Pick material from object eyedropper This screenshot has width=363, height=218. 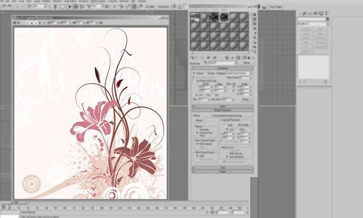click(x=206, y=63)
